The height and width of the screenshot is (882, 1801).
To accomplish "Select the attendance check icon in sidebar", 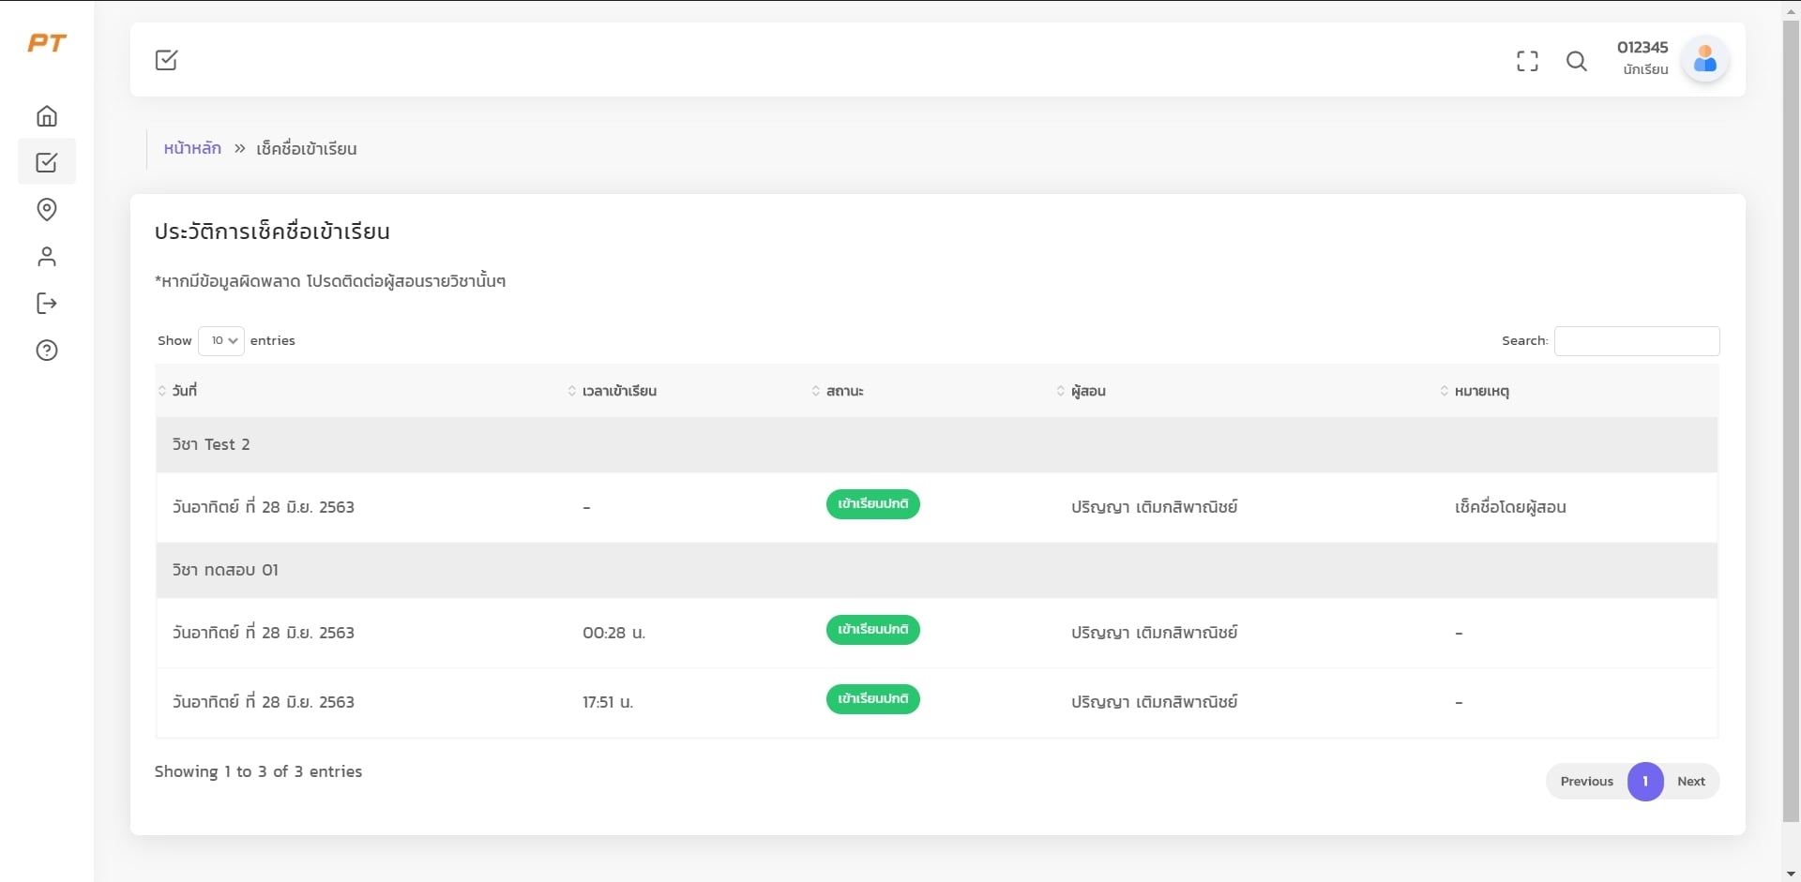I will (x=47, y=162).
